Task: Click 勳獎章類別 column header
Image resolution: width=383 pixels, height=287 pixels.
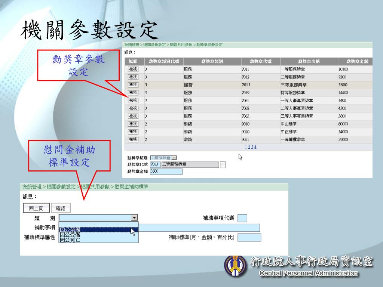Action: point(212,62)
